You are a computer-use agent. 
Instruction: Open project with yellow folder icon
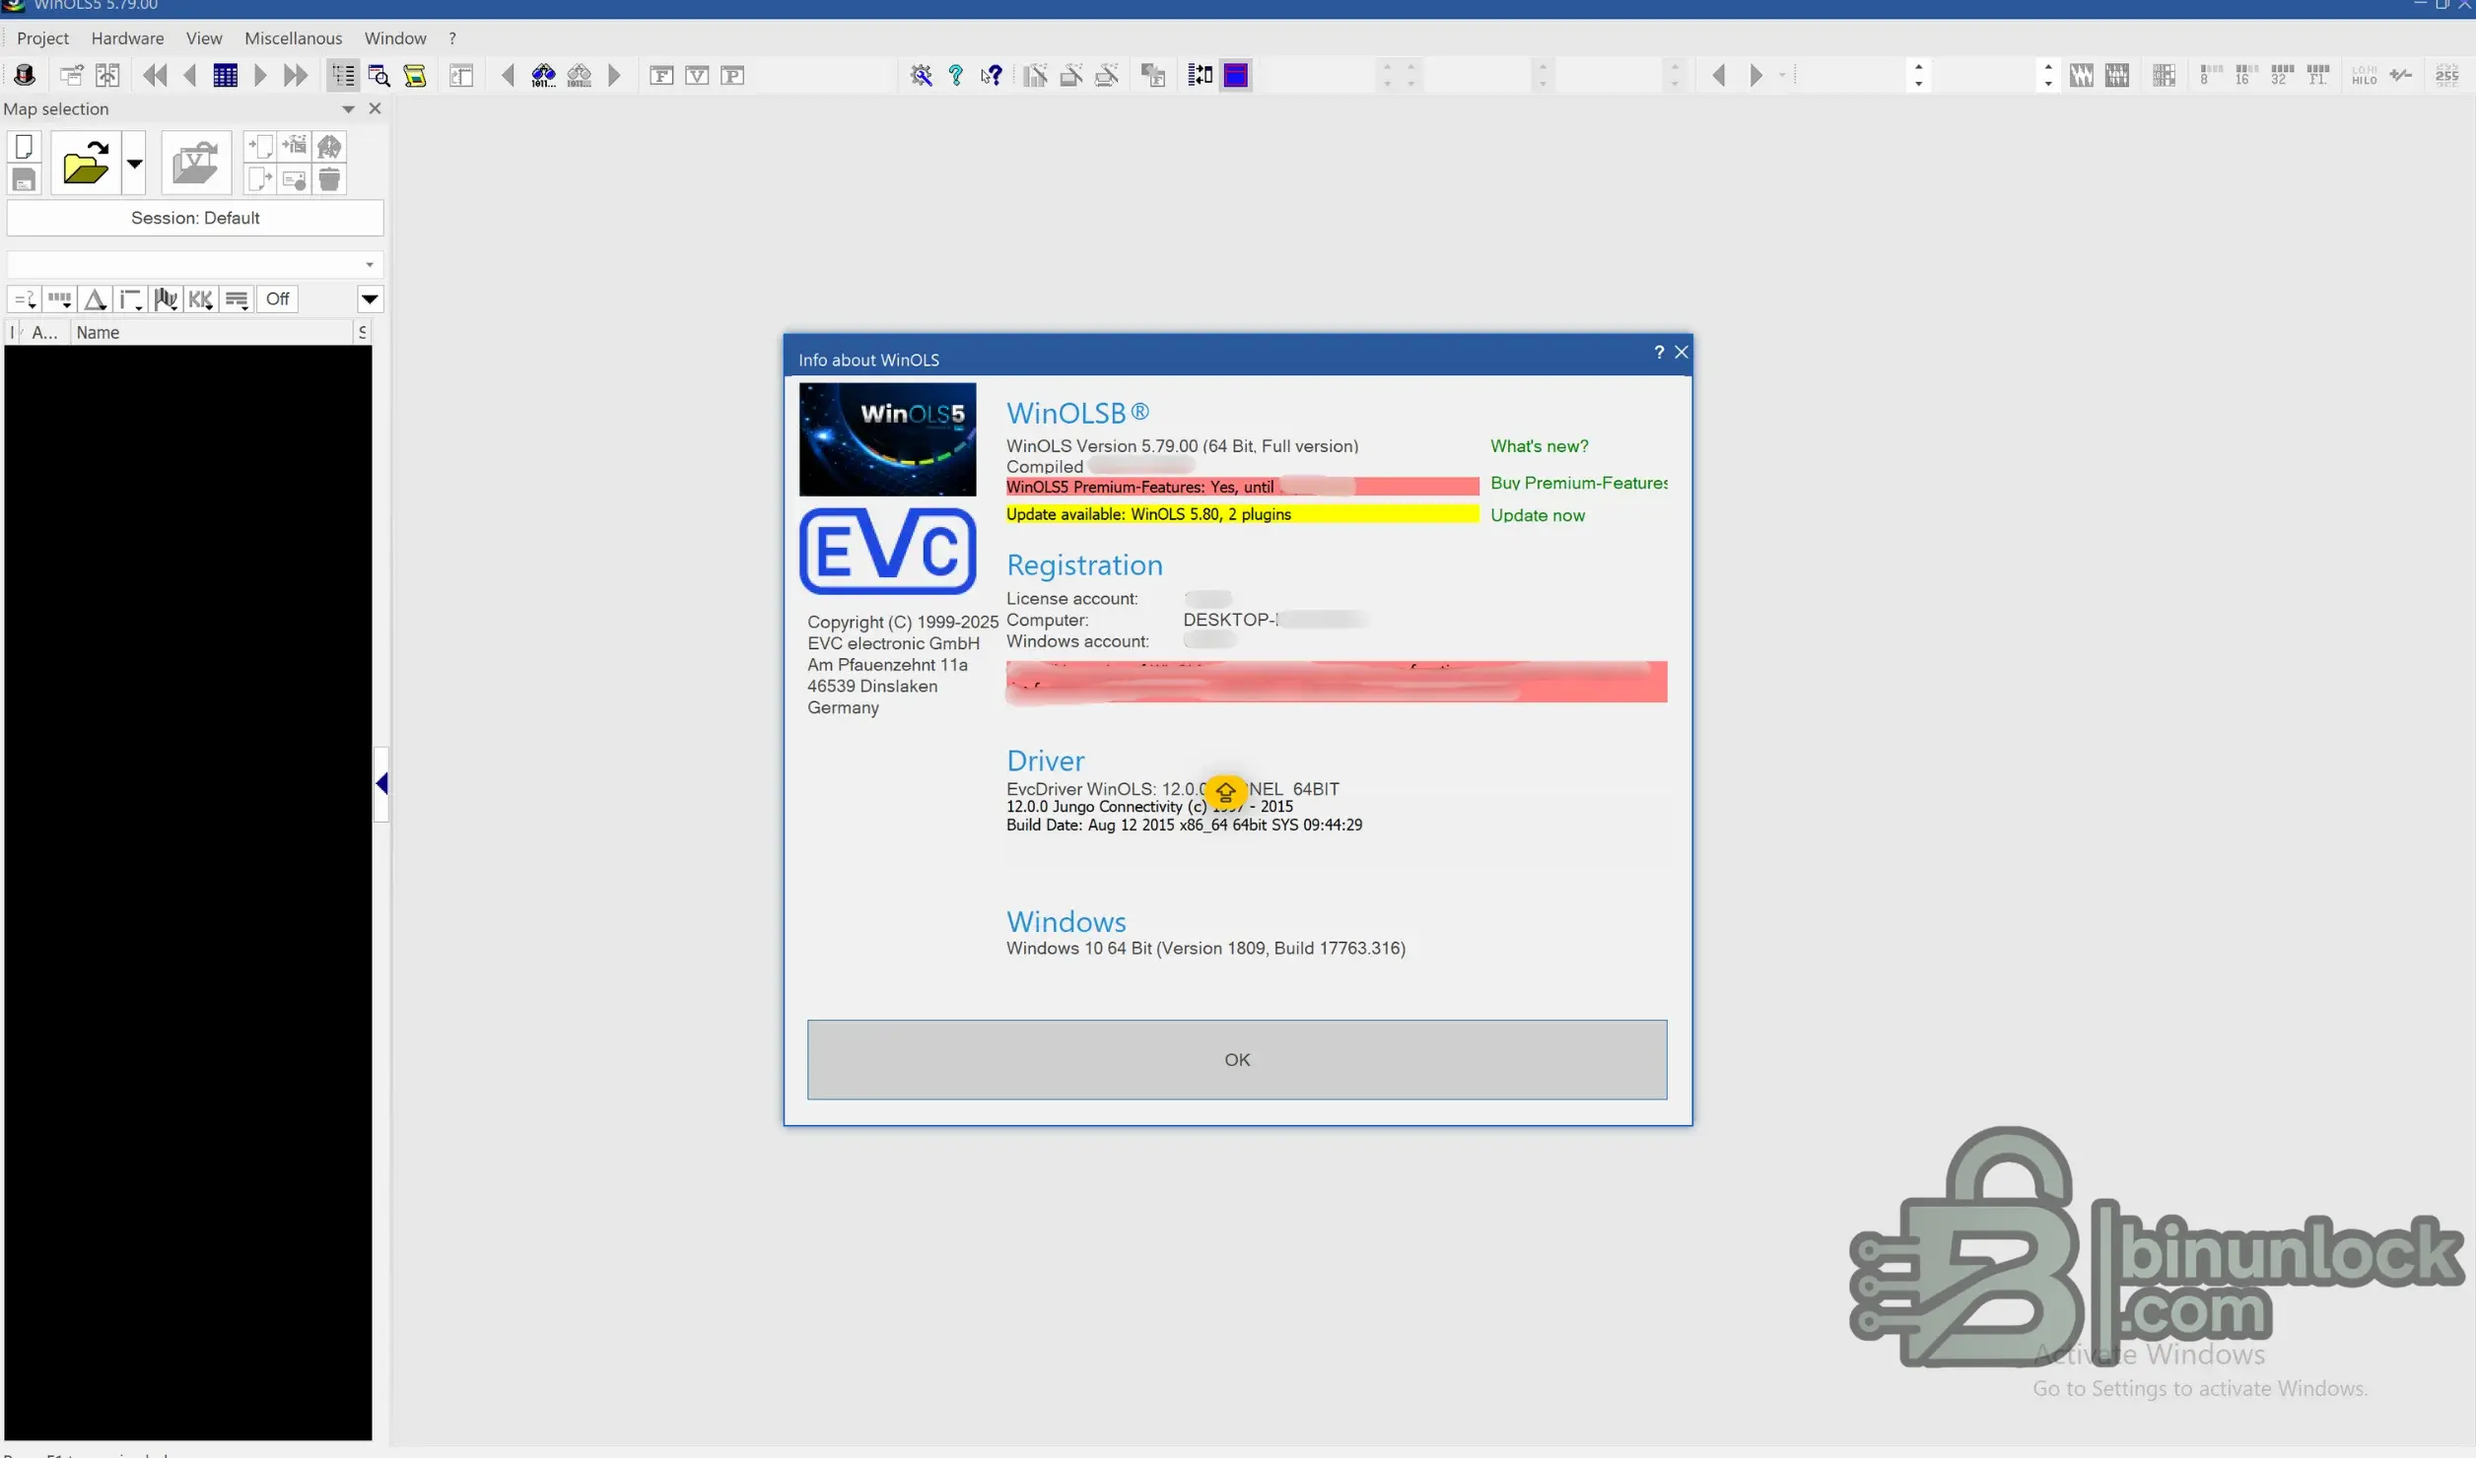[86, 163]
